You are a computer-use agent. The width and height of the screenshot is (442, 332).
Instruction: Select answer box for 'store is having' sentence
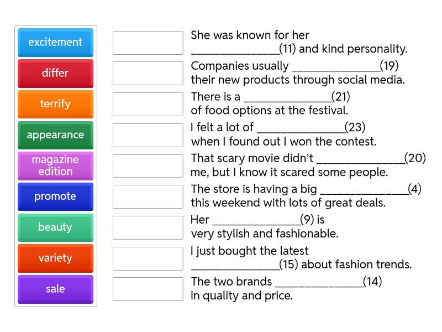click(x=148, y=196)
